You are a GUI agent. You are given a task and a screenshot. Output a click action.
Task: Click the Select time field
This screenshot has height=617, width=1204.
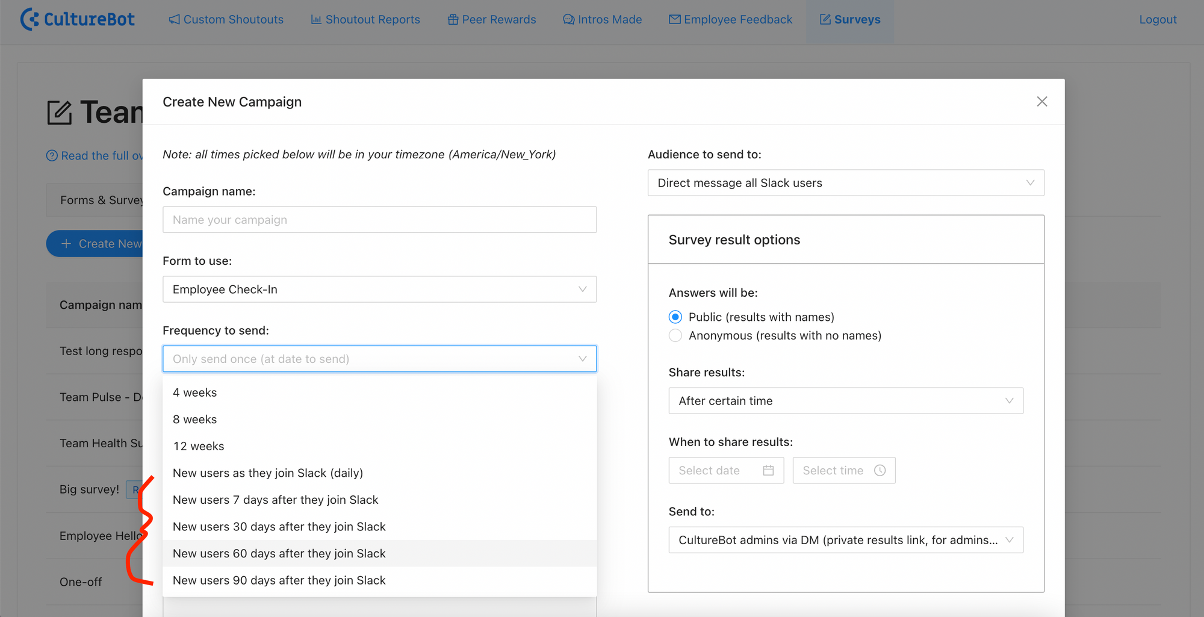point(844,471)
